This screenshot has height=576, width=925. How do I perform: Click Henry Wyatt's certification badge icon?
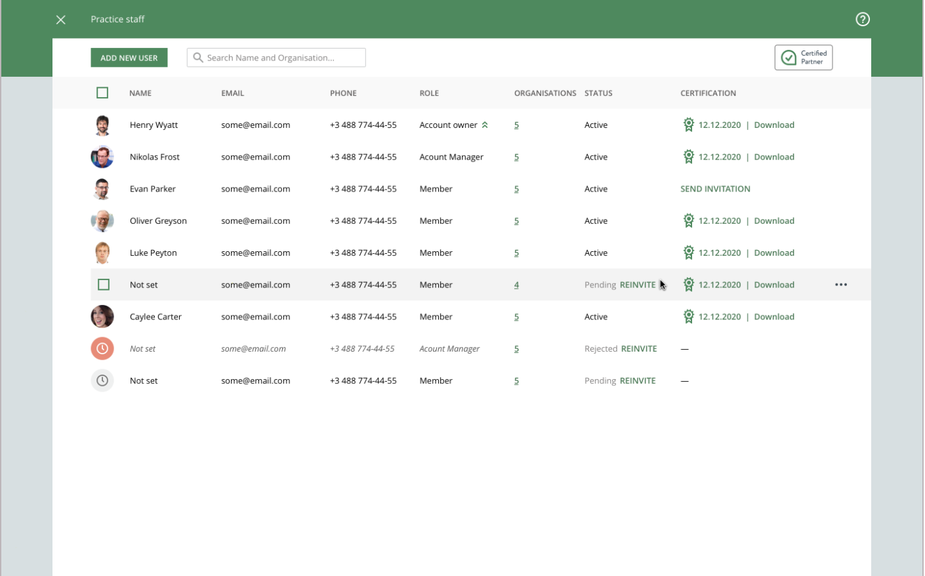coord(688,125)
